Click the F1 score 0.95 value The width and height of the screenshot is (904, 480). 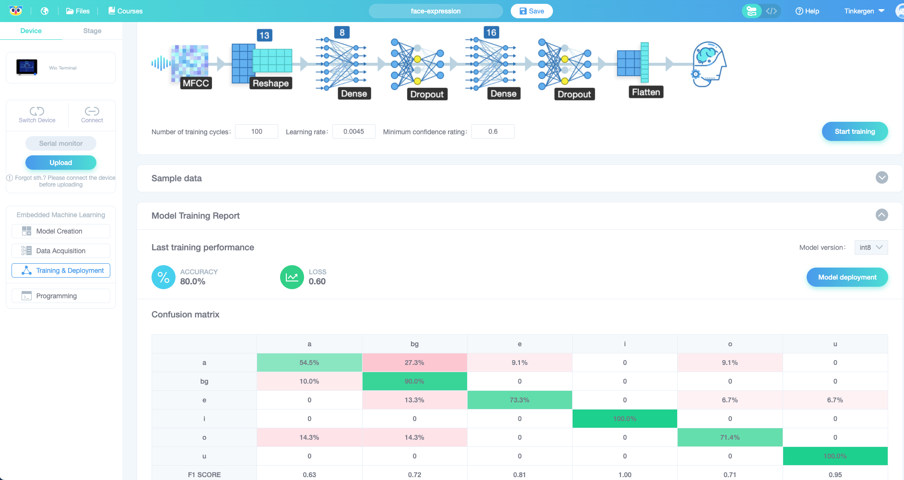pos(835,475)
